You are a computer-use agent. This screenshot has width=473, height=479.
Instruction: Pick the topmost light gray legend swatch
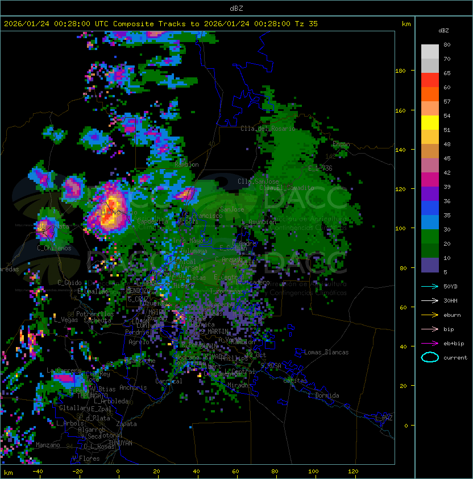(430, 51)
